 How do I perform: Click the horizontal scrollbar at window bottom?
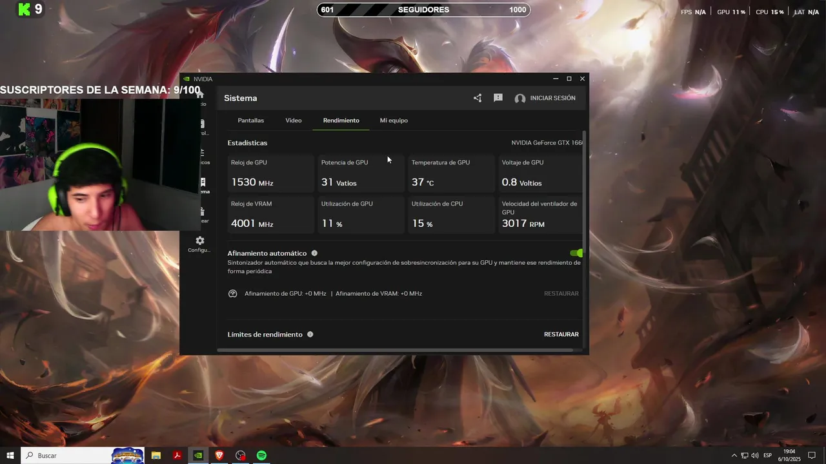pyautogui.click(x=395, y=351)
